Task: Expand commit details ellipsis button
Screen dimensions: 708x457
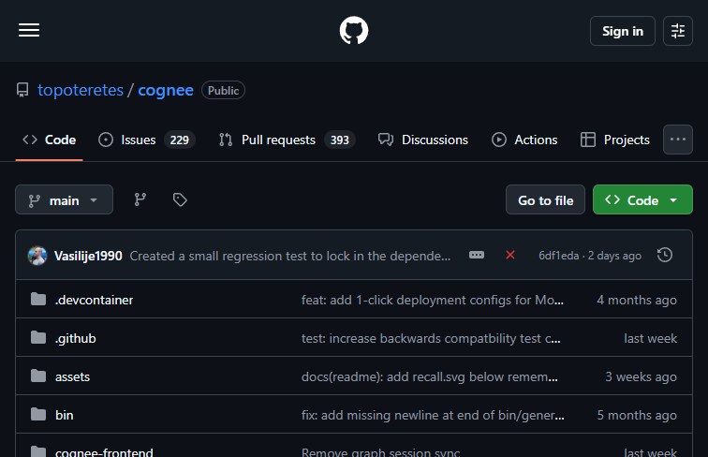Action: [x=477, y=255]
